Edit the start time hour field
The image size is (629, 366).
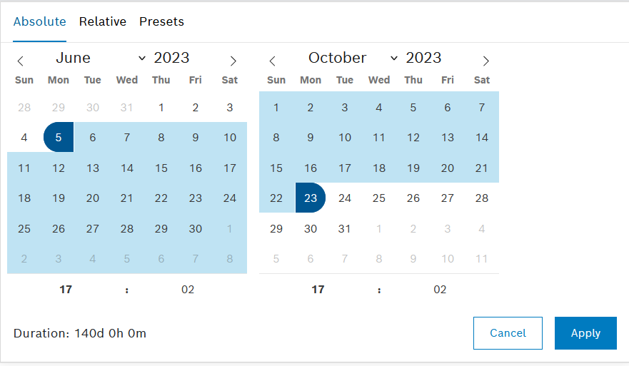coord(66,289)
